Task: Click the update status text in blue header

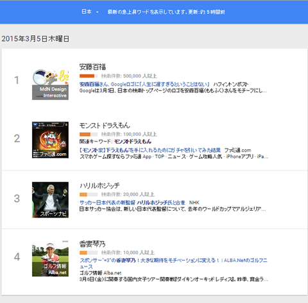Action: coord(166,12)
